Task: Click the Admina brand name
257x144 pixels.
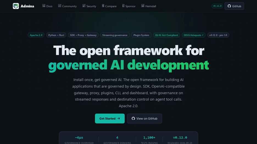Action: [27, 6]
